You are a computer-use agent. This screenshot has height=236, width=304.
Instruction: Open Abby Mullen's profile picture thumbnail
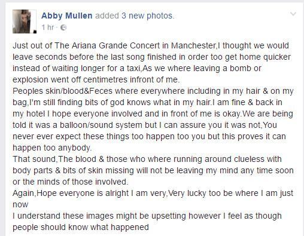coord(25,22)
